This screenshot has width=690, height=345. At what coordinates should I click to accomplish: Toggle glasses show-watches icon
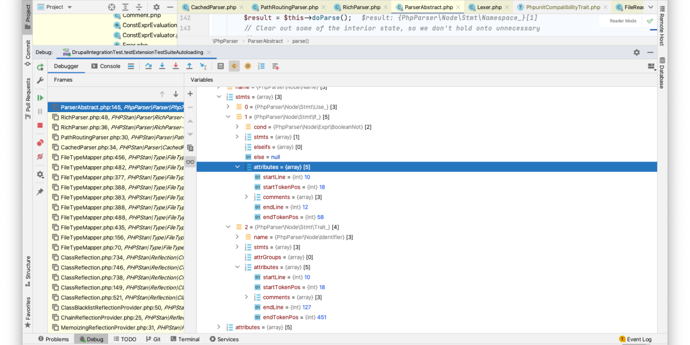coord(190,162)
